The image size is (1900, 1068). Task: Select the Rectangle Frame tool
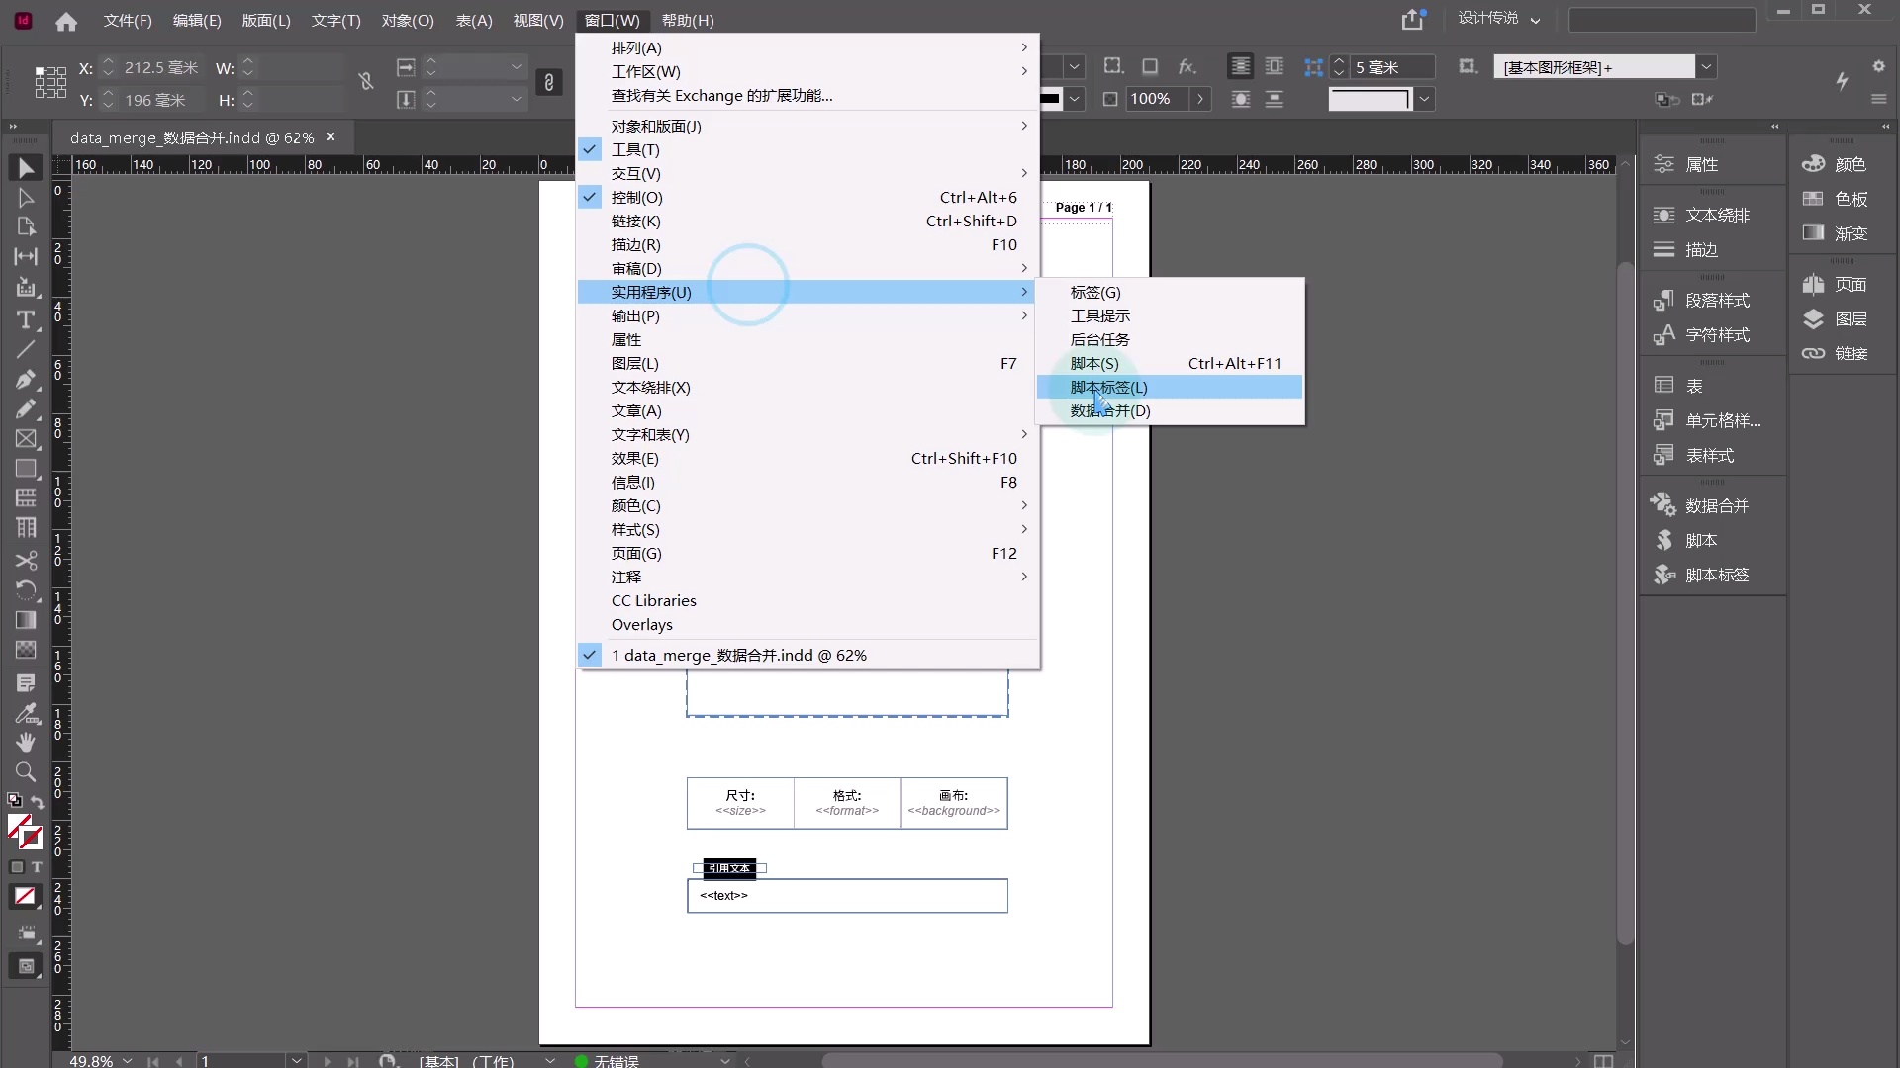point(26,438)
